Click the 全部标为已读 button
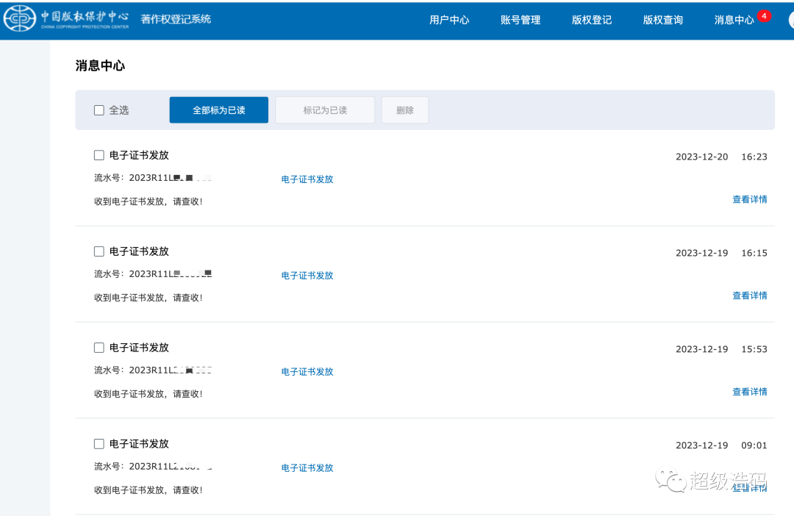 coord(219,110)
